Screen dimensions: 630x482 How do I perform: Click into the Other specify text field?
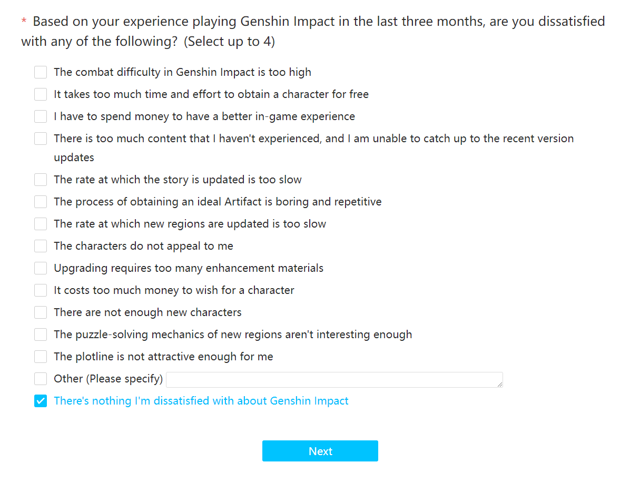pos(333,380)
